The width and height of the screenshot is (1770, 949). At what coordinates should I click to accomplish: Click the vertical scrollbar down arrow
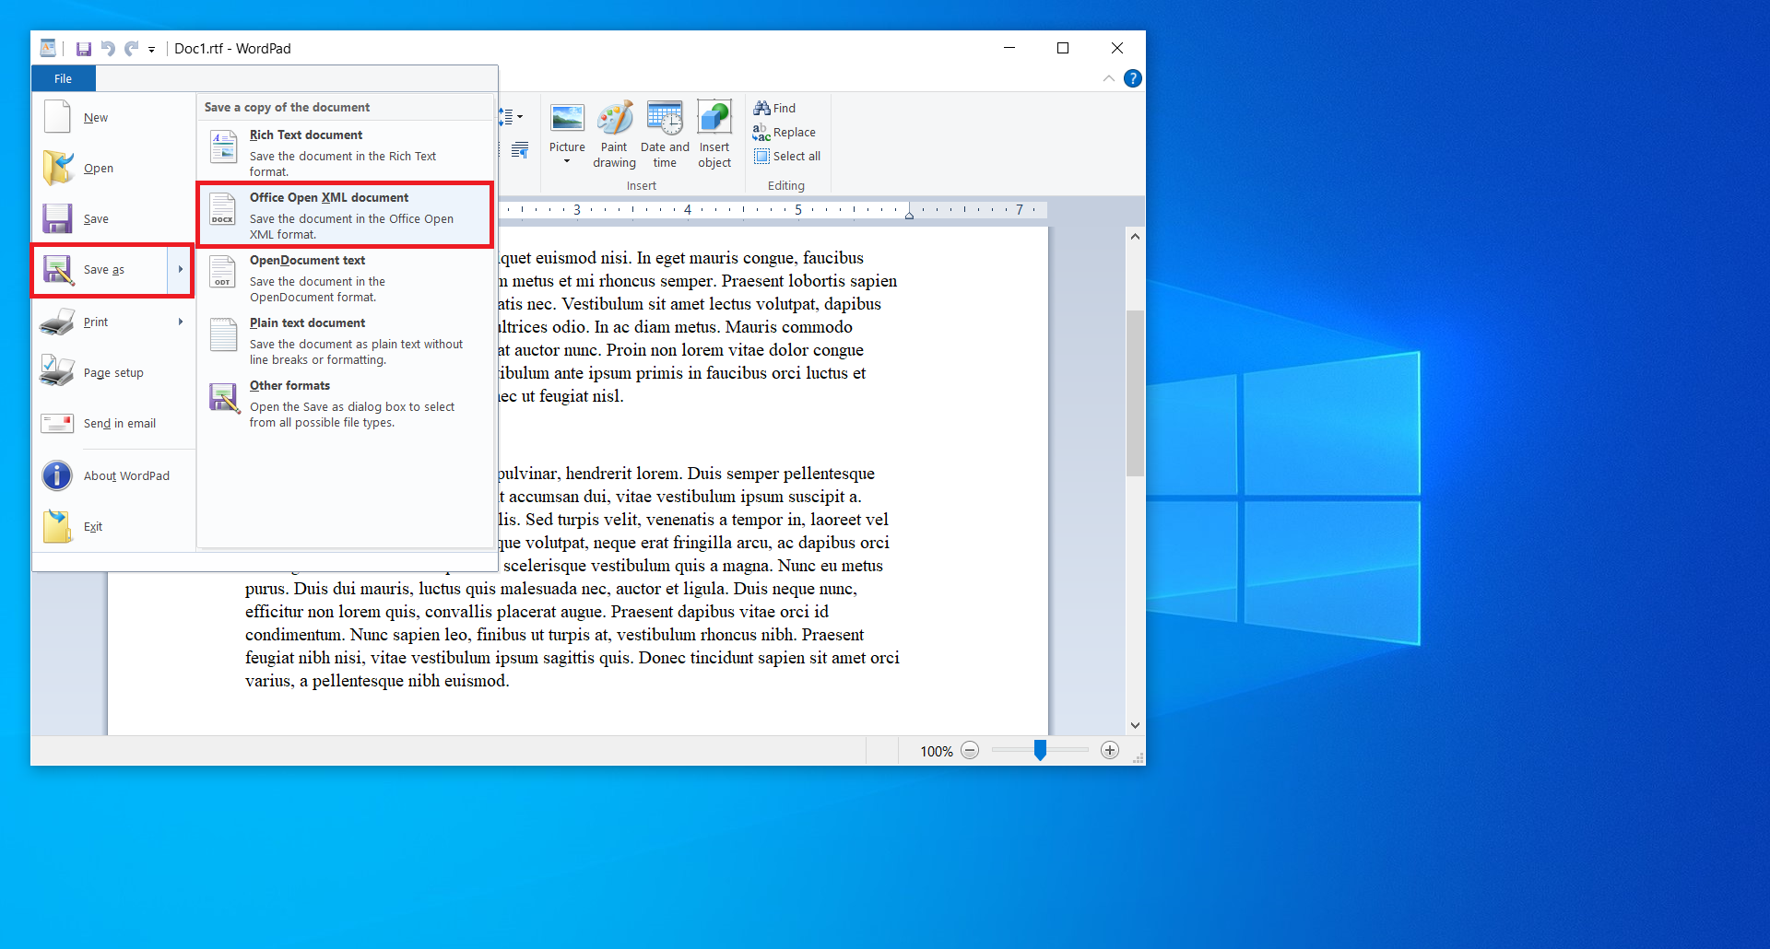[x=1135, y=725]
